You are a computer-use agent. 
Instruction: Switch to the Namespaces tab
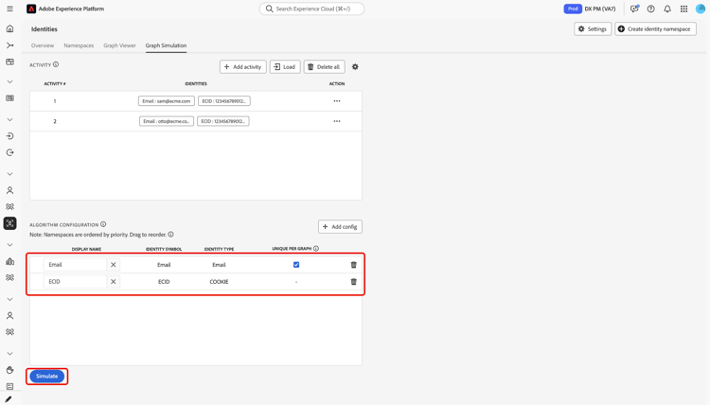pyautogui.click(x=79, y=45)
